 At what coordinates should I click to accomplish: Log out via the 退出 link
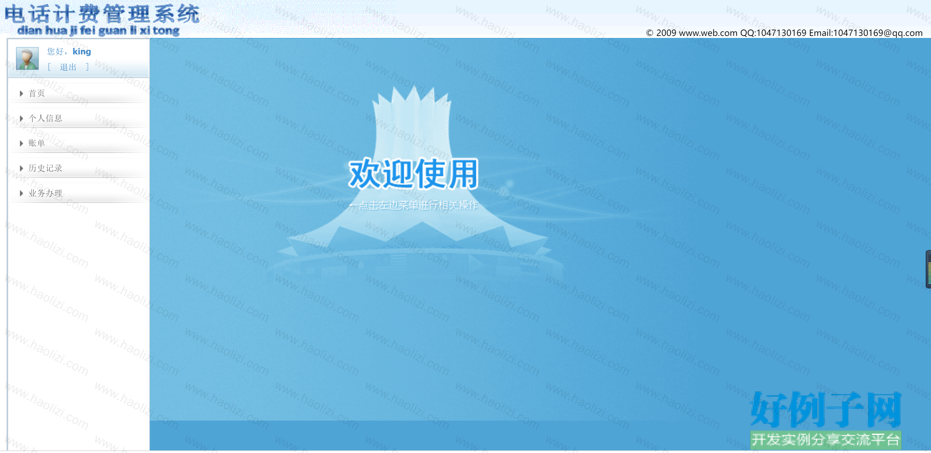[68, 67]
